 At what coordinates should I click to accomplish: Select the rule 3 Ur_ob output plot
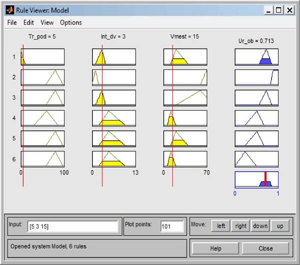[x=257, y=98]
